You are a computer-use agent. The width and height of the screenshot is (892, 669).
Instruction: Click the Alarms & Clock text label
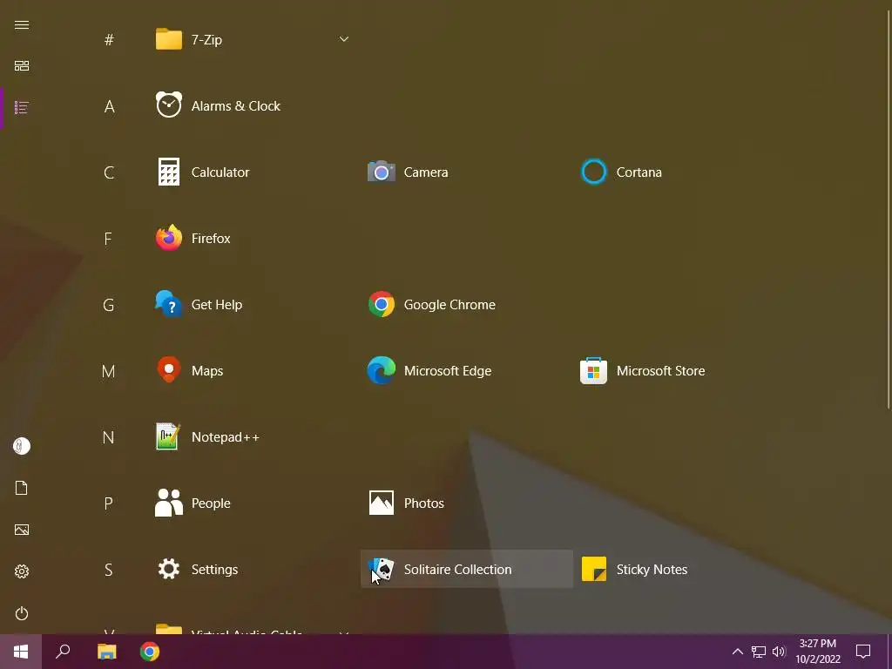pos(235,105)
